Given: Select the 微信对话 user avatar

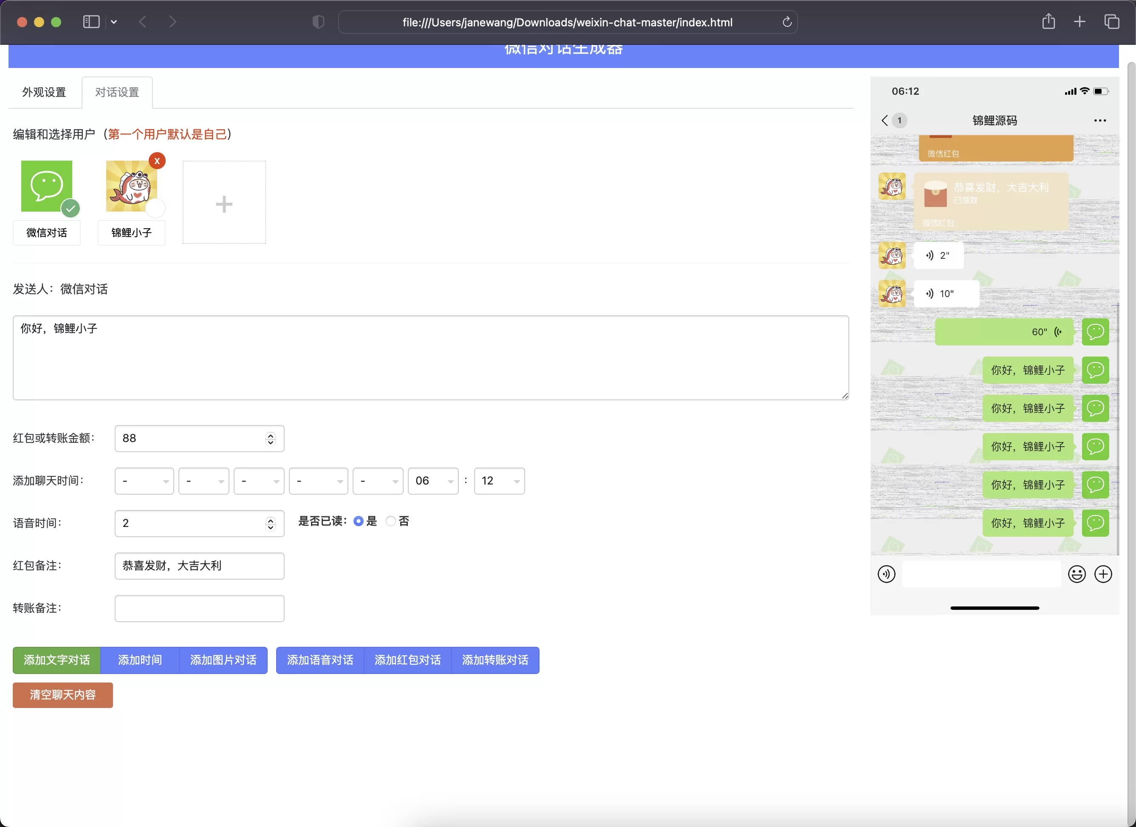Looking at the screenshot, I should (47, 186).
